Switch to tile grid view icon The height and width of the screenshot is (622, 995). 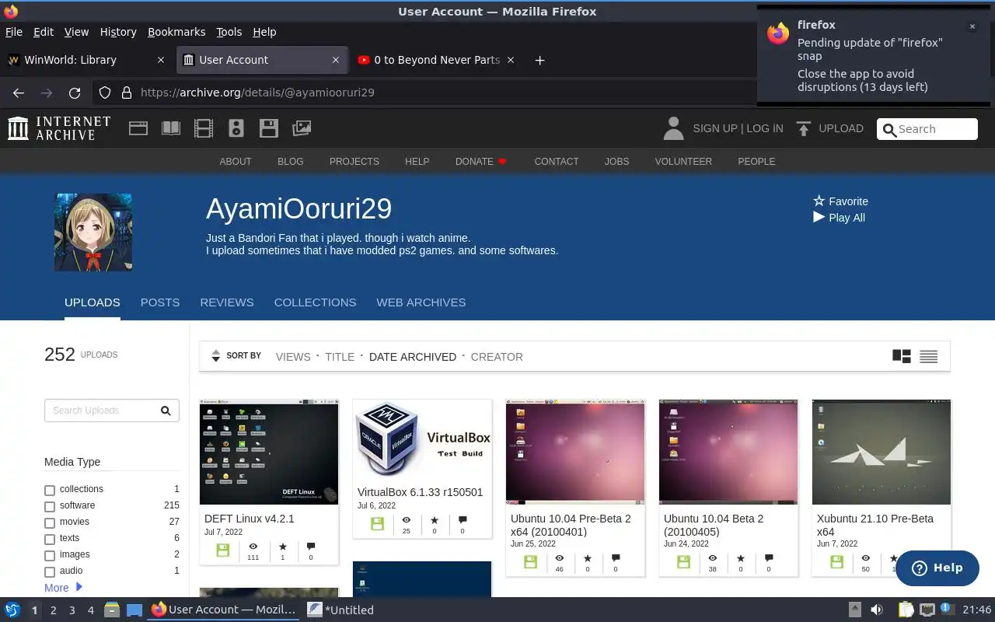(902, 356)
